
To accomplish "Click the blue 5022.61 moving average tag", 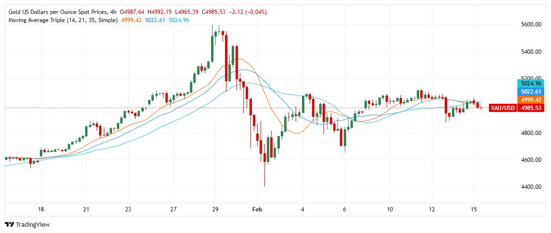I will click(531, 92).
